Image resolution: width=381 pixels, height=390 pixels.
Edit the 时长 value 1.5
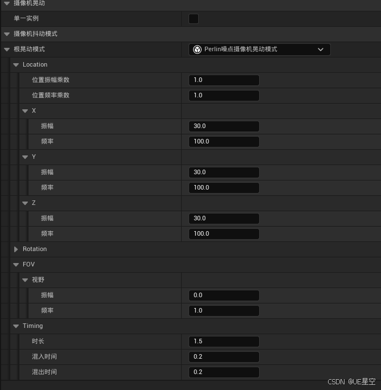[x=224, y=342]
